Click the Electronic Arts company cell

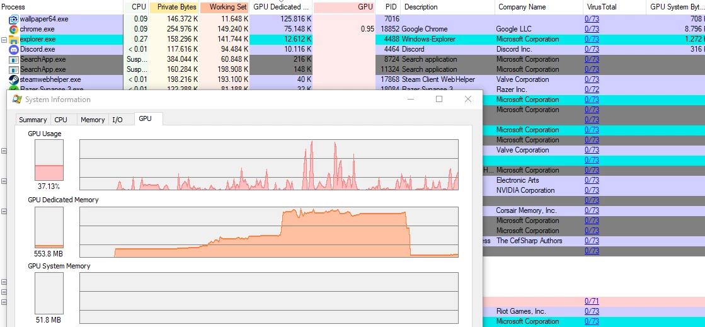pos(517,180)
